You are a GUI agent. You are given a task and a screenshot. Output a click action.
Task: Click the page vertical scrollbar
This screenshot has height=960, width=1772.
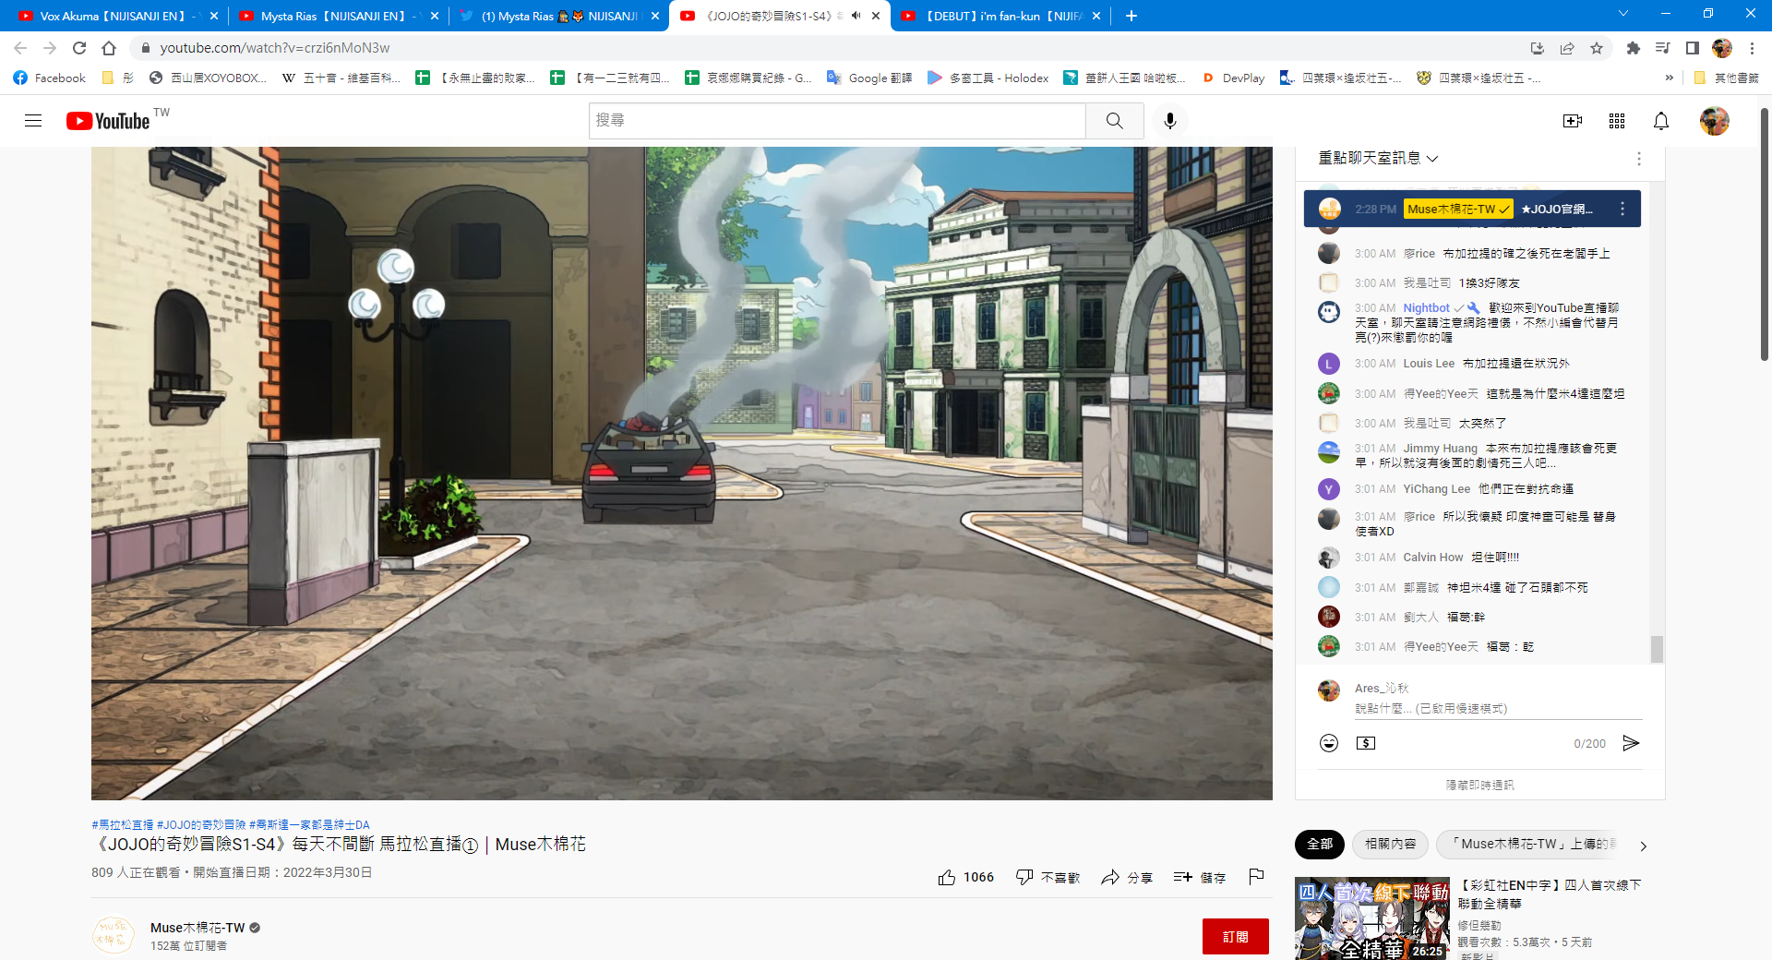click(x=1765, y=235)
